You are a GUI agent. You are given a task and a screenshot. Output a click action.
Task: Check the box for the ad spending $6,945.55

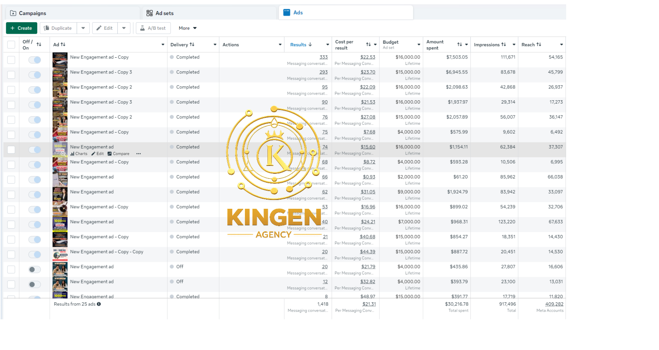tap(11, 75)
